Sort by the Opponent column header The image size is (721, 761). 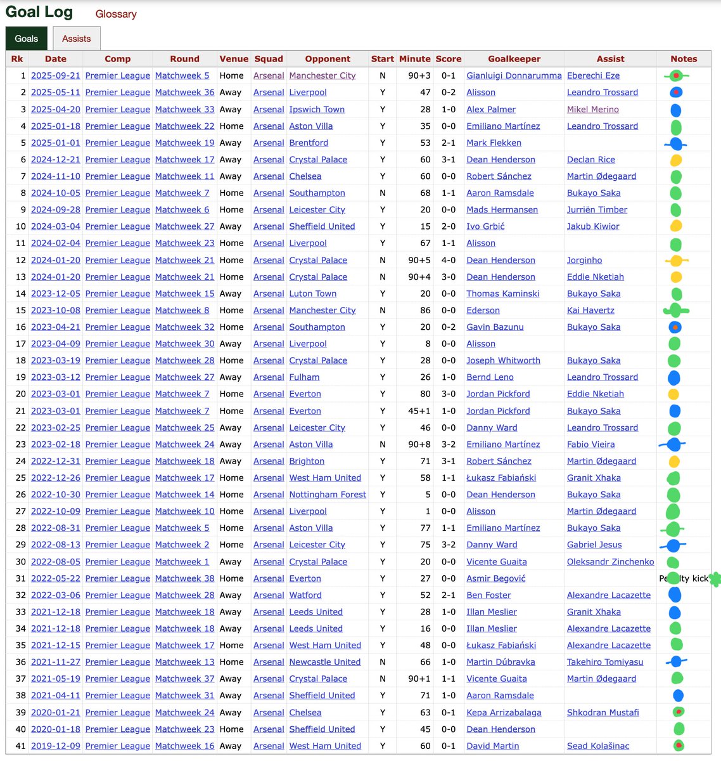(328, 59)
